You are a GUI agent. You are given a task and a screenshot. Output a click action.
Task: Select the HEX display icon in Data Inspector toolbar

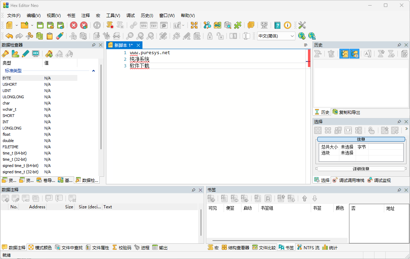coord(35,54)
